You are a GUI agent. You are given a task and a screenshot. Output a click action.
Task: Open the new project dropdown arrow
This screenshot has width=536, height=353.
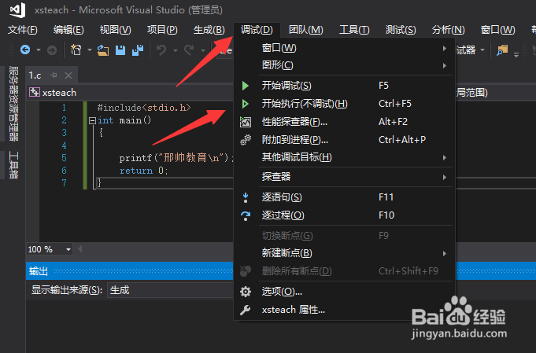click(x=90, y=50)
